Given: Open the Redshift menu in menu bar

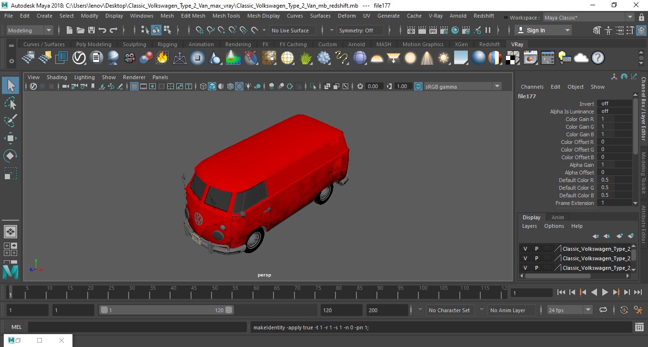Looking at the screenshot, I should (484, 16).
